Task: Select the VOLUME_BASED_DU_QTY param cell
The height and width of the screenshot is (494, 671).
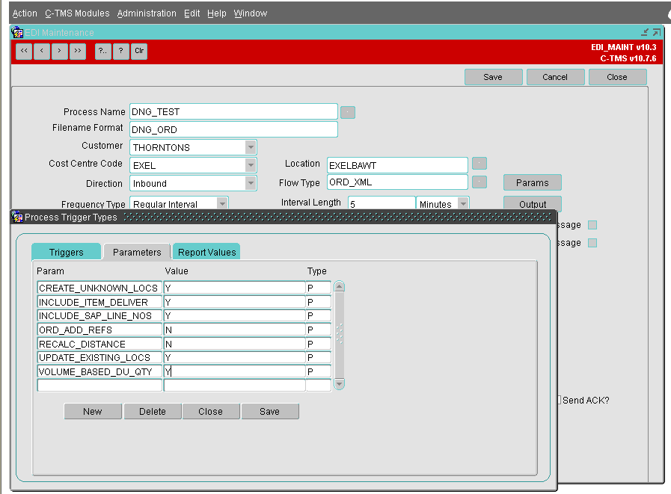Action: [x=99, y=371]
